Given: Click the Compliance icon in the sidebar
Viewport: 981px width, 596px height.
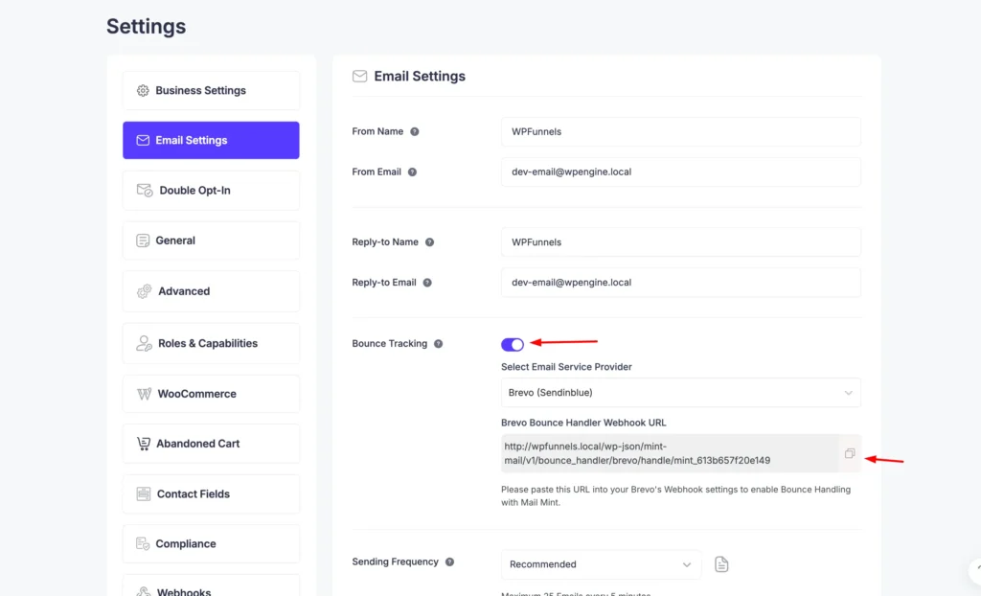Looking at the screenshot, I should (x=142, y=543).
